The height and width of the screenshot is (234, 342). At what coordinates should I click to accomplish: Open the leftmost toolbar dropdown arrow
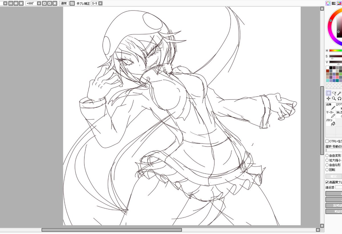[x=5, y=3]
